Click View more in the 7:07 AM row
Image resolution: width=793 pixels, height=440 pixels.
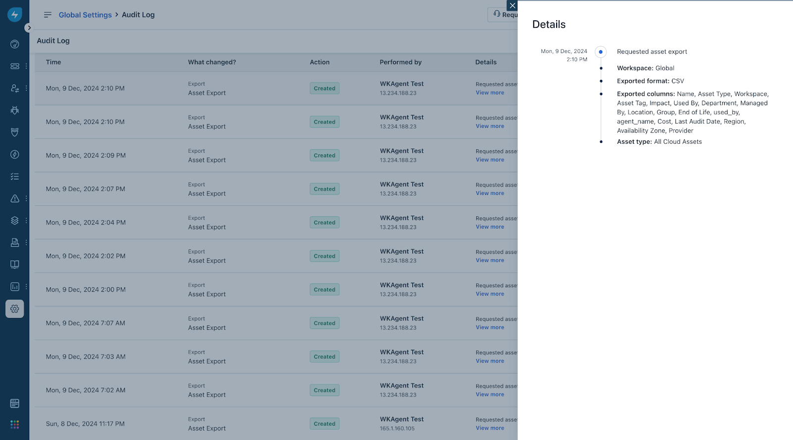point(490,327)
